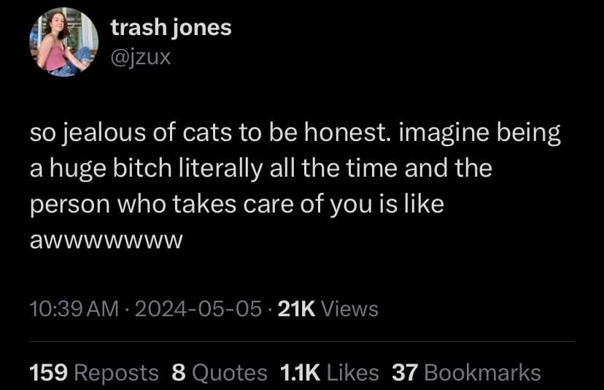
Task: Select the 2024-05-05 date
Action: pyautogui.click(x=197, y=309)
